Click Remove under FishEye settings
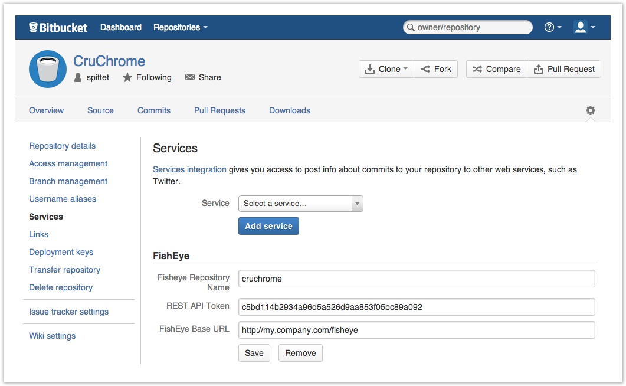Viewport: 626px width, 386px height. tap(300, 353)
